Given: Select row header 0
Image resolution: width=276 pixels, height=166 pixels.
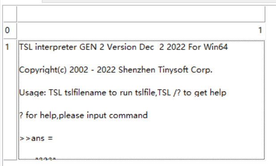Looking at the screenshot, I should click(10, 30).
